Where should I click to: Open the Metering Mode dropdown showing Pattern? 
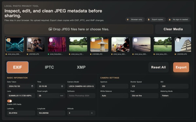pyautogui.click(x=174, y=96)
